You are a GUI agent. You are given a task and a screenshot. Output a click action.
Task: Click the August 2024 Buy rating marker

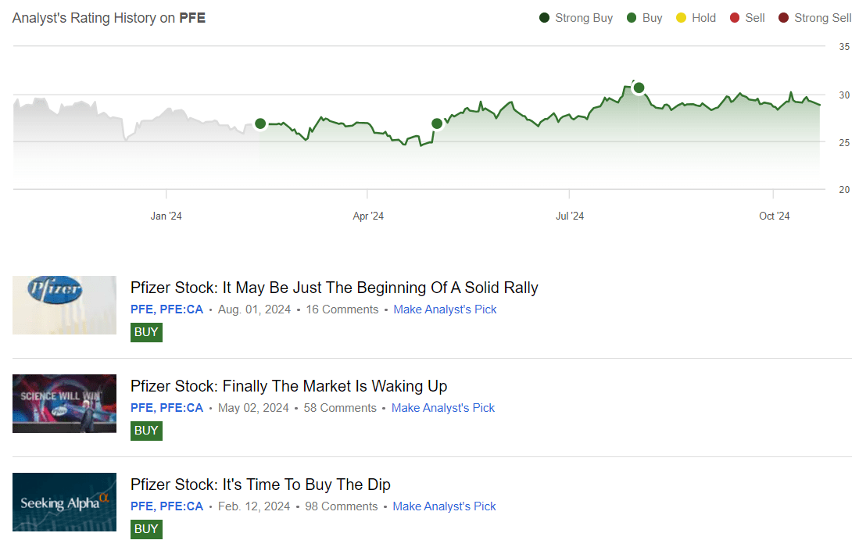(639, 88)
